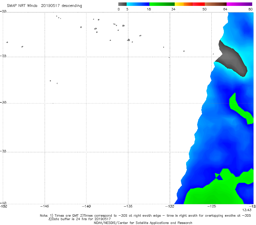Viewport: 256px width, 225px height.
Task: Click the NOAA/NESDIS credit line
Action: [x=143, y=223]
